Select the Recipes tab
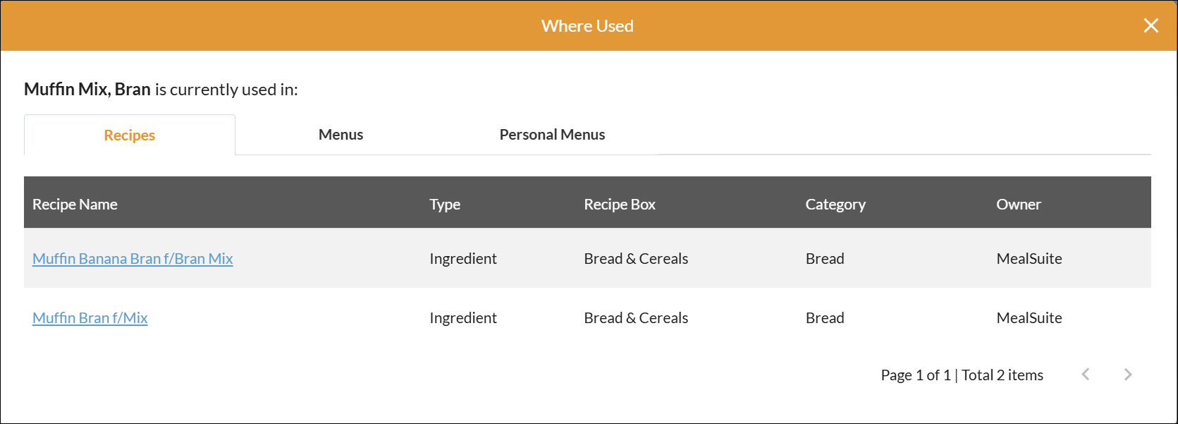 (130, 135)
